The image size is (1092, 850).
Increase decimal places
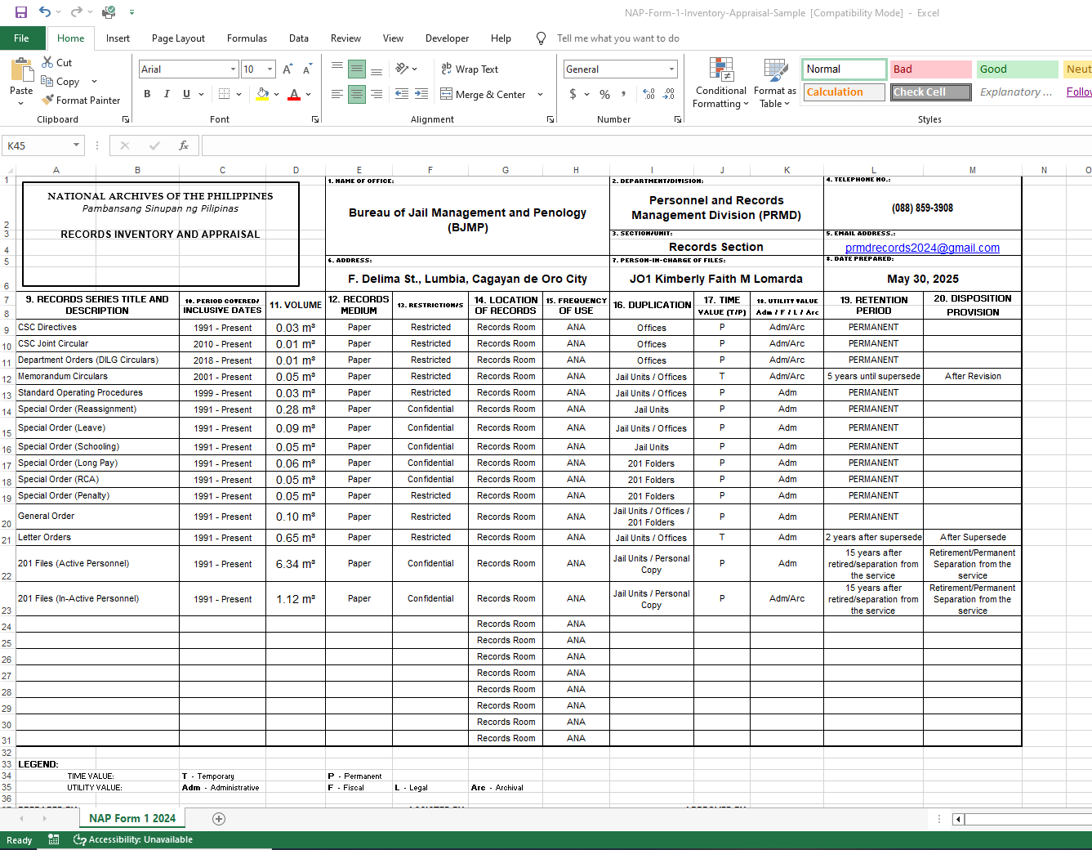[x=649, y=94]
